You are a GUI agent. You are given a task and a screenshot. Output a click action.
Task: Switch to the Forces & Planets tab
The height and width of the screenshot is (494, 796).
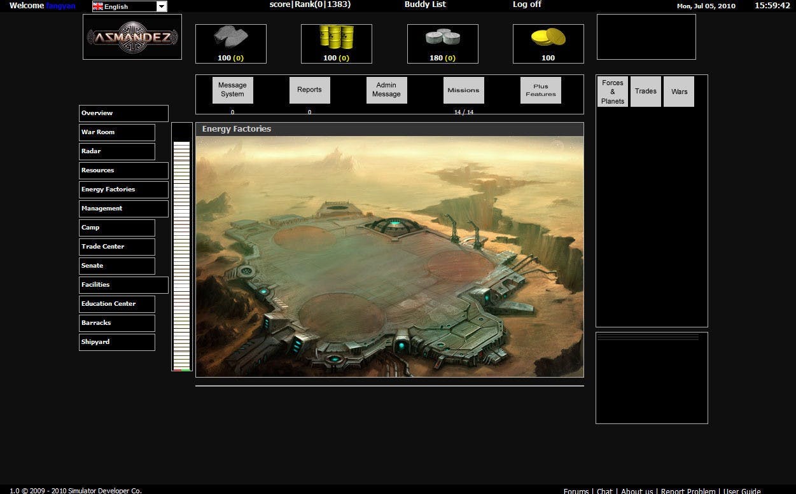pyautogui.click(x=612, y=92)
